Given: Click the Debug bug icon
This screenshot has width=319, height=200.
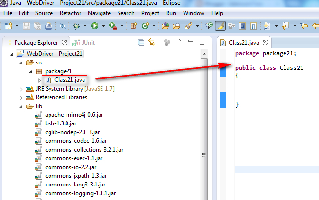Looking at the screenshot, I should (x=77, y=26).
